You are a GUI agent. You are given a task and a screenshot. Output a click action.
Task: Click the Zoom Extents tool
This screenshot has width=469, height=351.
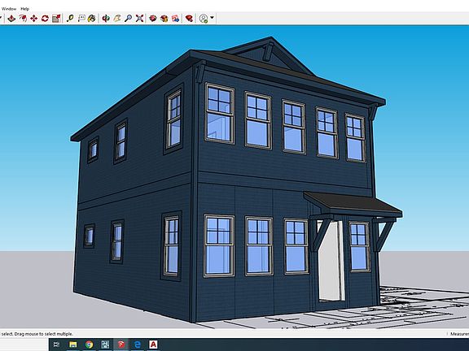pos(139,19)
